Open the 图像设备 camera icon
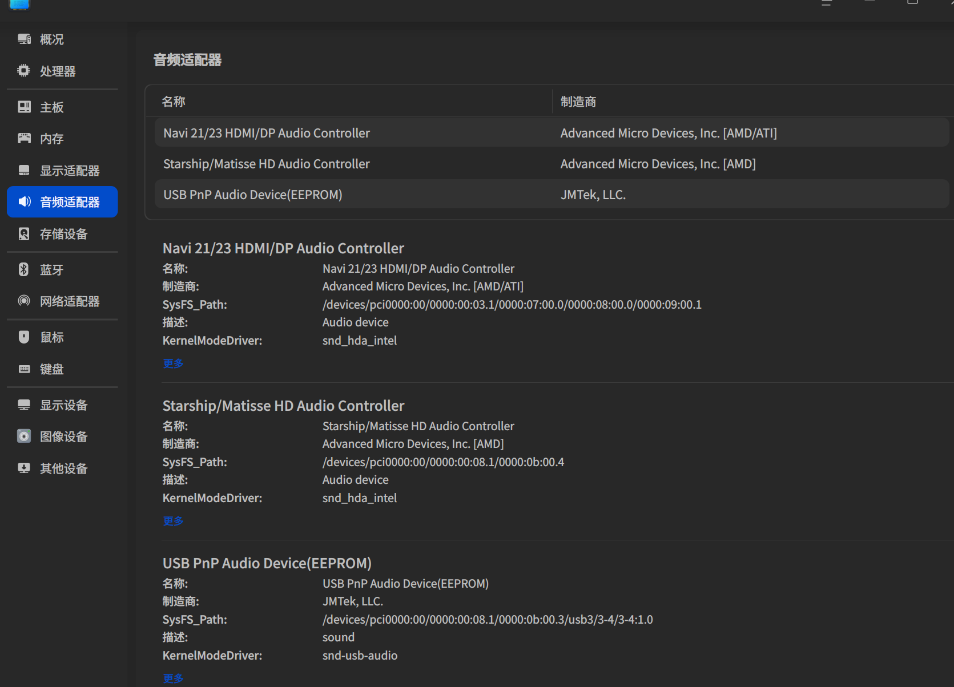 coord(24,436)
